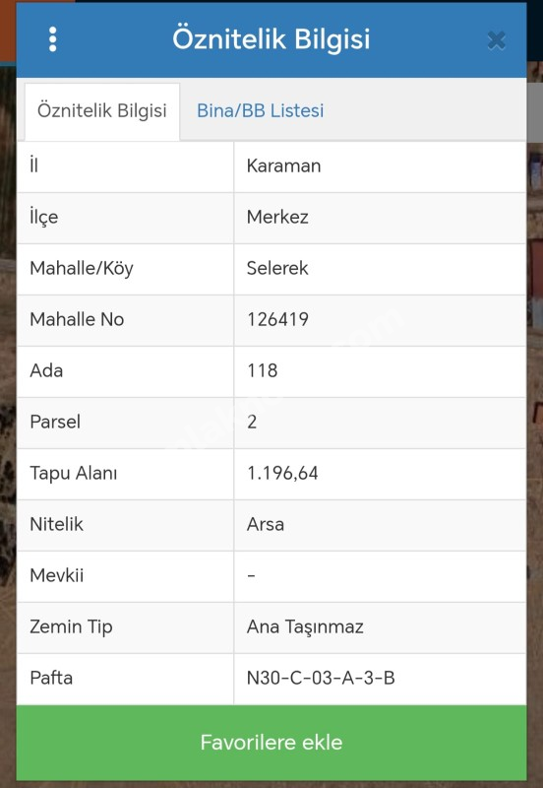543x788 pixels.
Task: Select the Pafta code N30-C-03-A-3-B
Action: coord(321,679)
